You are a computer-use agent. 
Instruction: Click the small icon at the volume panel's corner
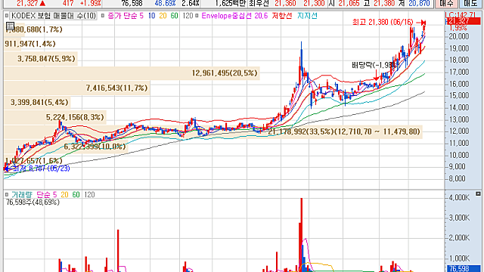pyautogui.click(x=478, y=193)
